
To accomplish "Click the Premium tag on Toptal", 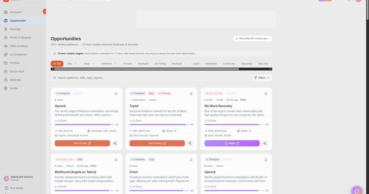I will tap(165, 93).
